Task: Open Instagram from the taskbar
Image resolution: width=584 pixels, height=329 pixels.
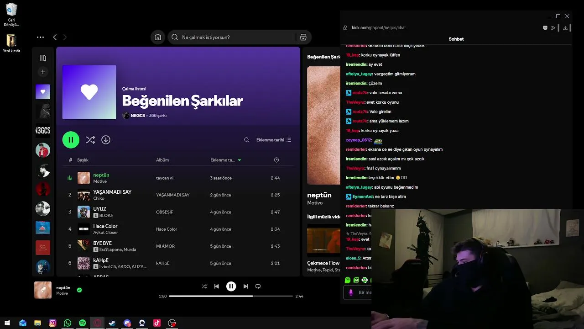Action: coord(52,323)
